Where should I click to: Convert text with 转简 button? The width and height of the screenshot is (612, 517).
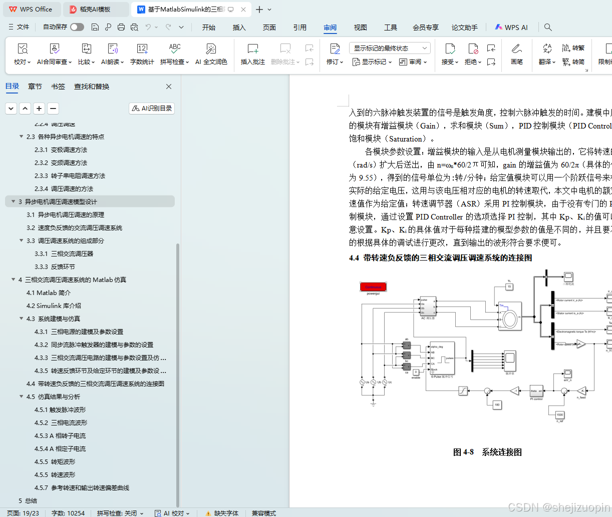click(573, 62)
